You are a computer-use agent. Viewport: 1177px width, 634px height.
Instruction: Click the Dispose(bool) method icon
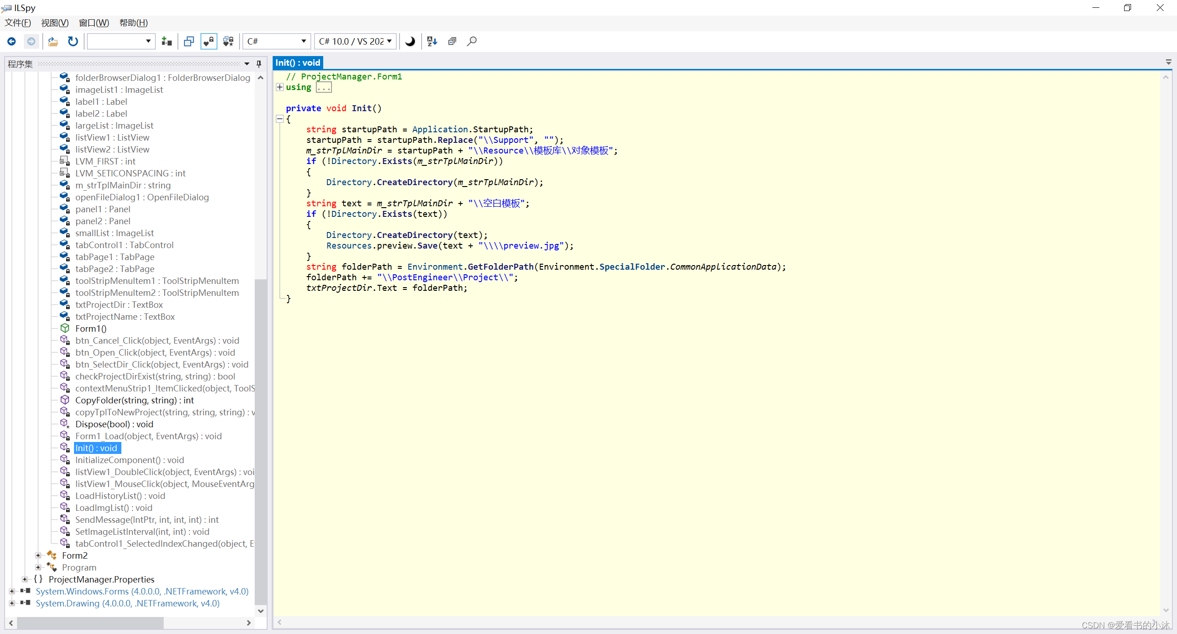click(x=65, y=424)
